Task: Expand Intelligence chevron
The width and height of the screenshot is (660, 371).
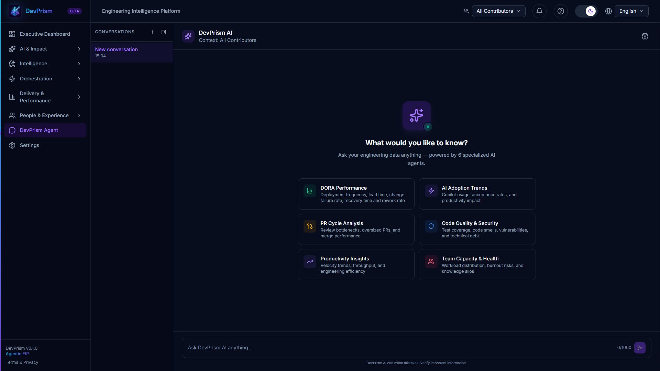Action: point(79,64)
